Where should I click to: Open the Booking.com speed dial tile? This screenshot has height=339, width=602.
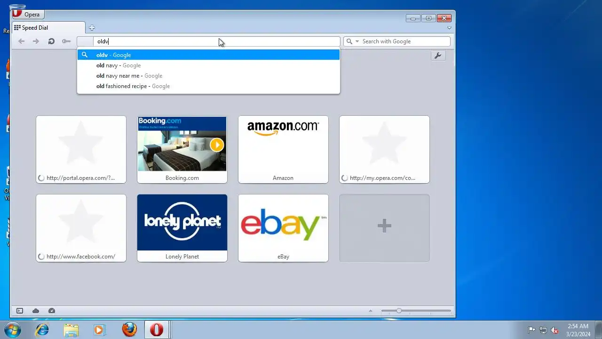coord(182,149)
